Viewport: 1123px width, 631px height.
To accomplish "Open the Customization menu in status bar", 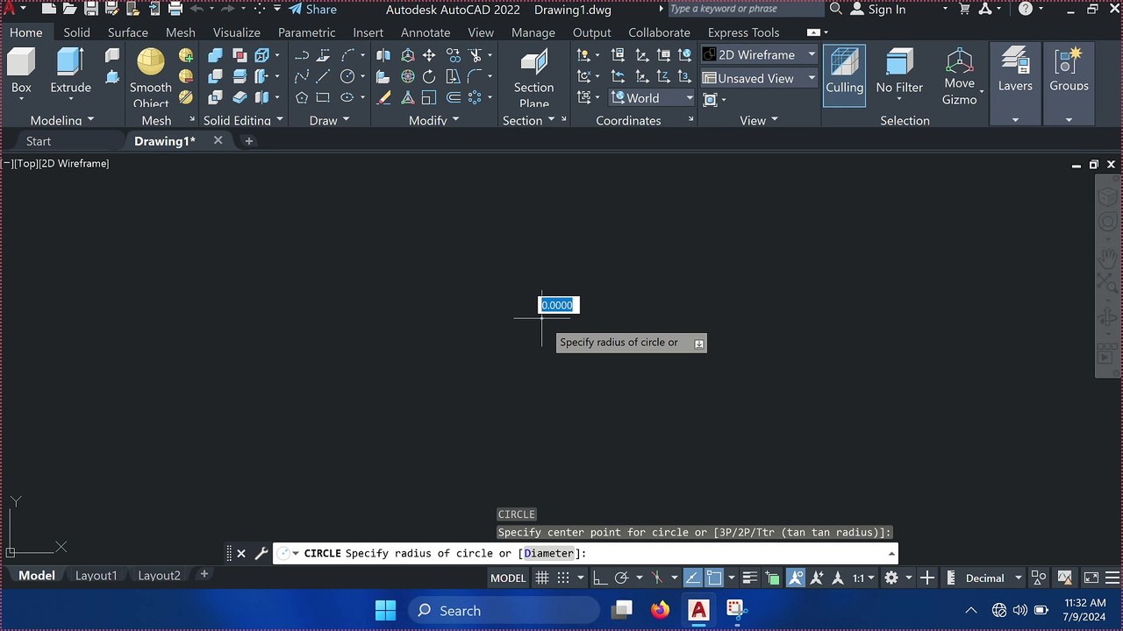I will [1113, 578].
